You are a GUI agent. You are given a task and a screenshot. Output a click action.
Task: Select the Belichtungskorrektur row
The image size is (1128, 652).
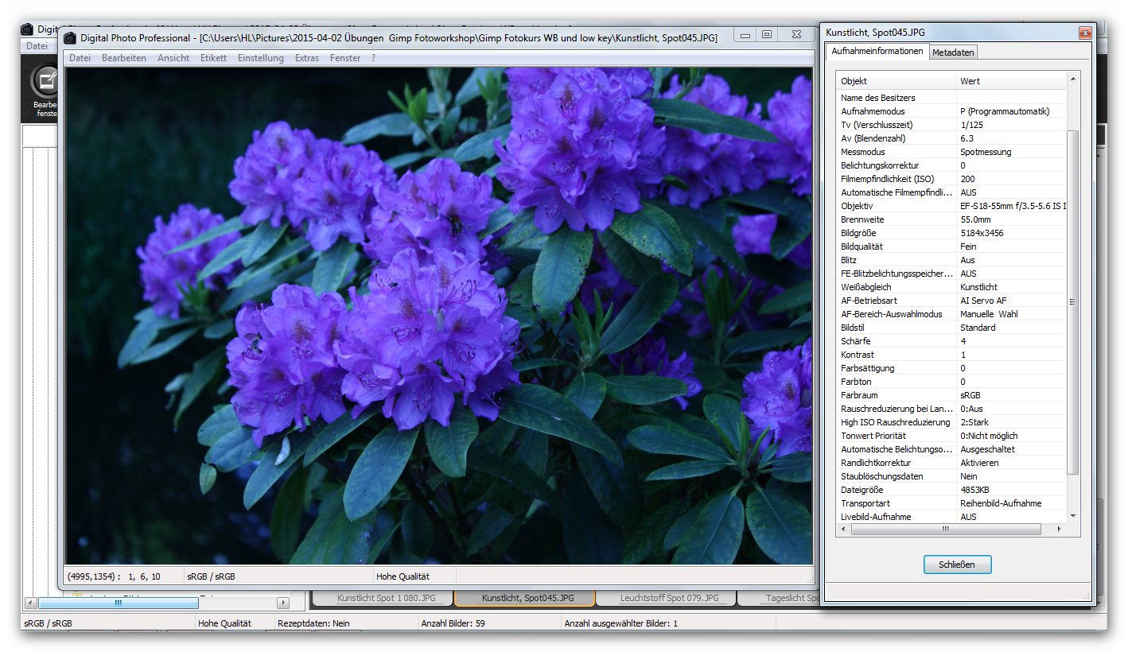[x=951, y=165]
